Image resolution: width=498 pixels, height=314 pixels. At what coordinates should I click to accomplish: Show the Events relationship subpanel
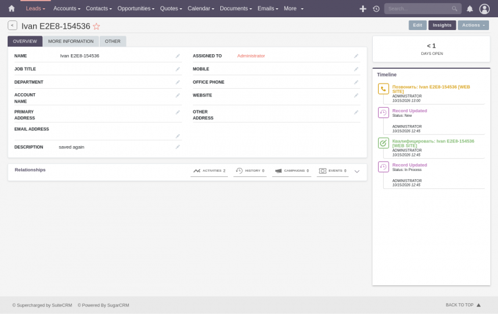click(x=333, y=171)
